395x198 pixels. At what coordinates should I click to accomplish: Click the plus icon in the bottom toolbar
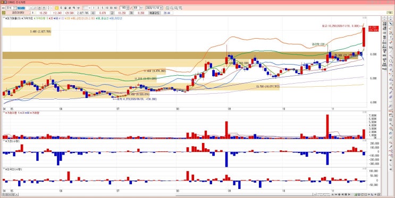point(375,194)
